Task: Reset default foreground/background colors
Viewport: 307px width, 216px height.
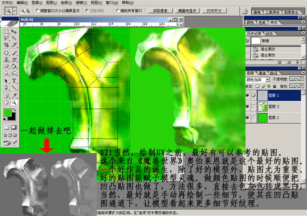Action: coord(5,119)
